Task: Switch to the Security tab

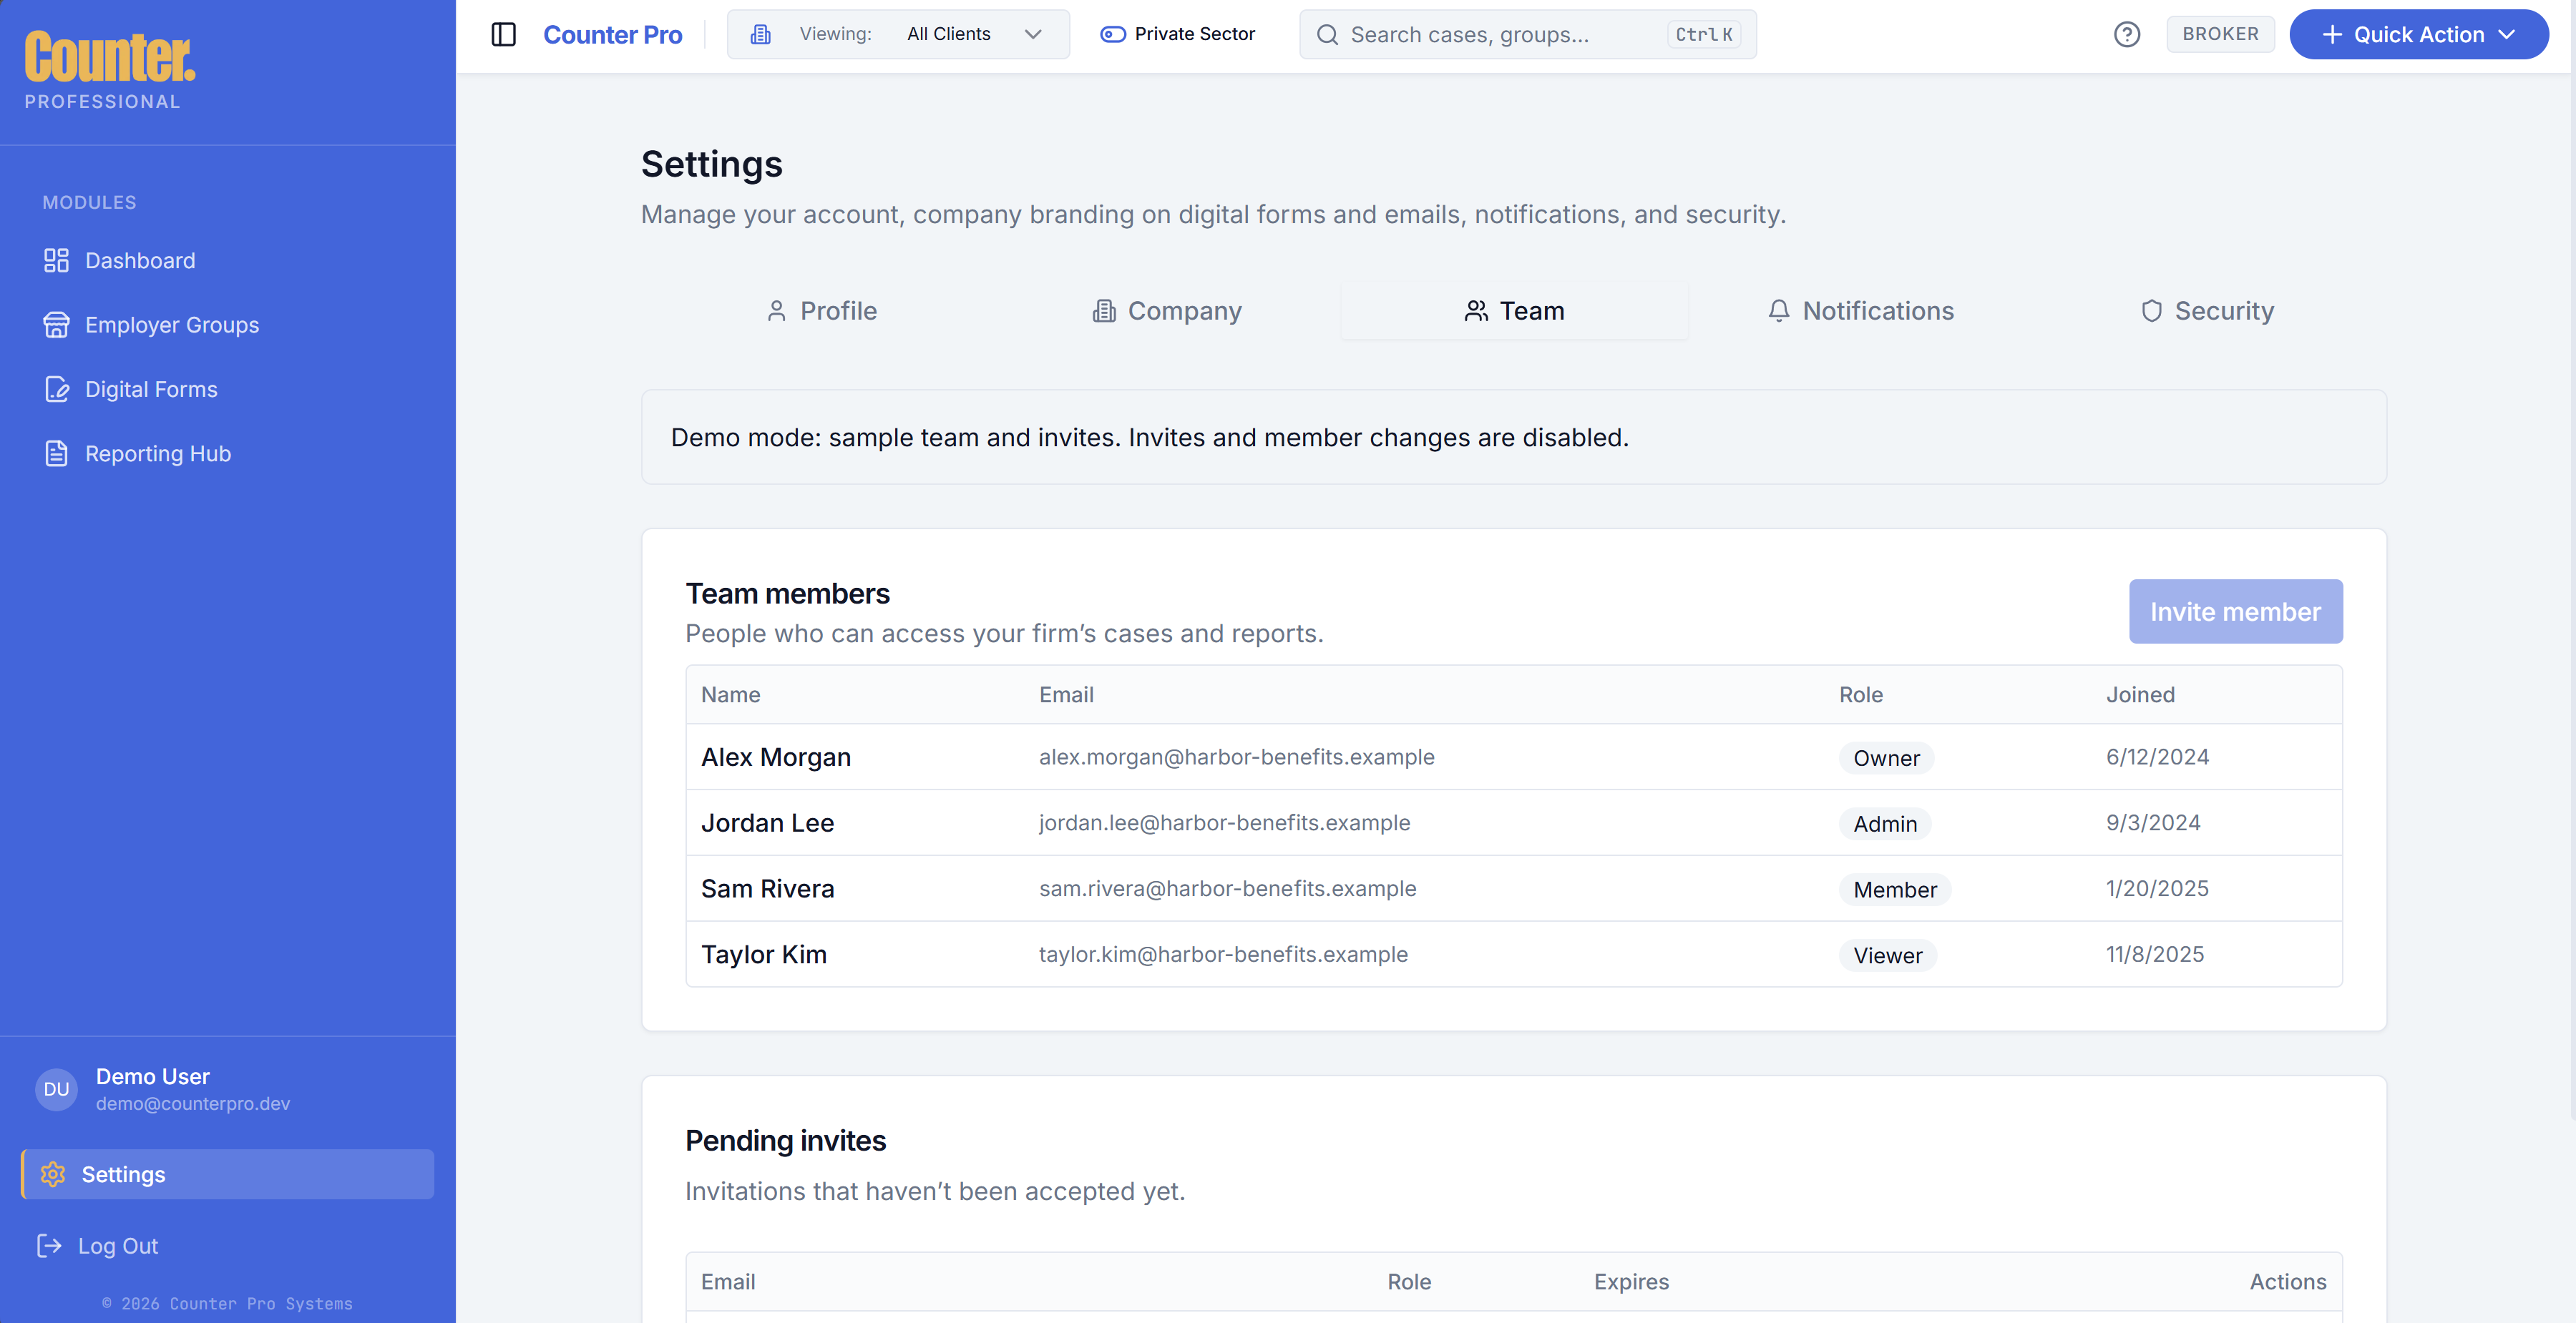Action: point(2207,311)
